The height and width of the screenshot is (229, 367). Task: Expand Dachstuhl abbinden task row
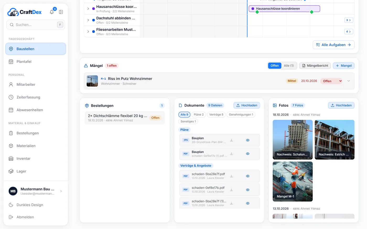point(88,20)
